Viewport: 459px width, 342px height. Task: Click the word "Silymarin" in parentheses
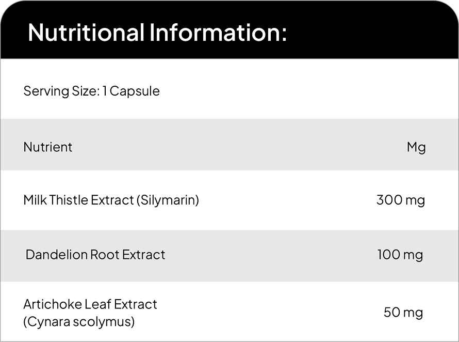pos(168,200)
